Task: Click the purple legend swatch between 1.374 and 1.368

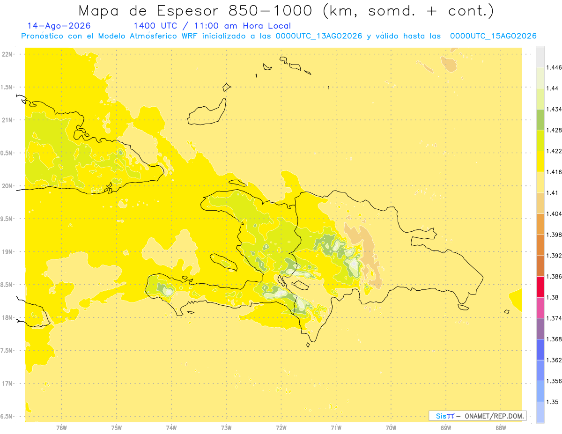Action: tap(540, 329)
